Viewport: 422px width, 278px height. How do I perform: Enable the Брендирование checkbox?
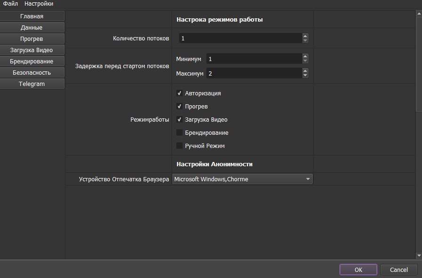179,133
